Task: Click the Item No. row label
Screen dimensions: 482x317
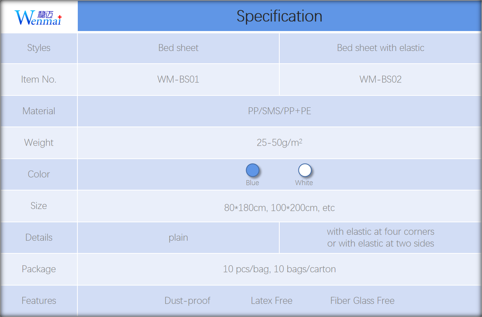Action: pyautogui.click(x=39, y=79)
